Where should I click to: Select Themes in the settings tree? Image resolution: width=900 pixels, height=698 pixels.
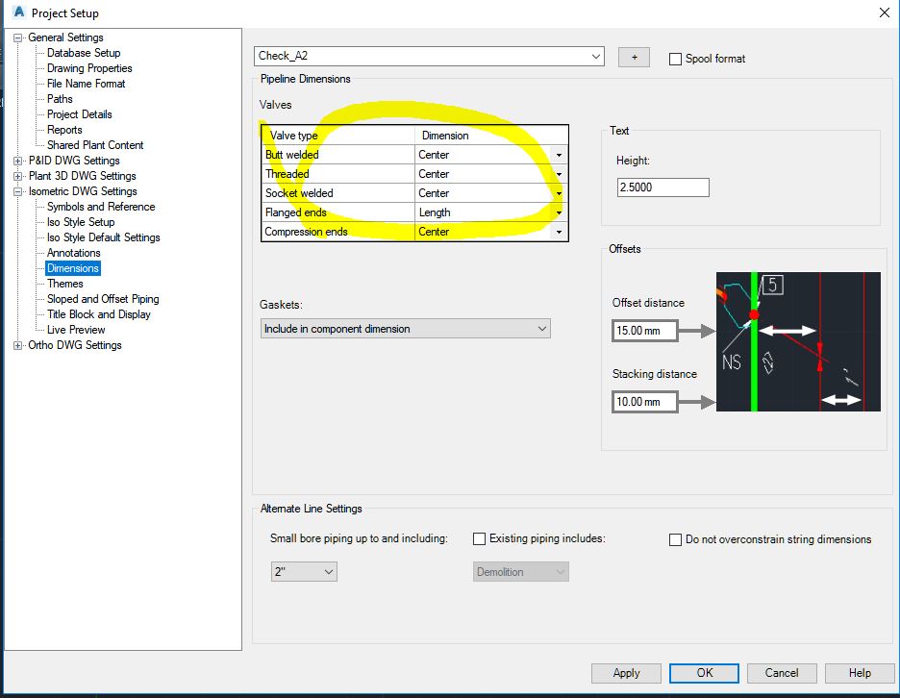coord(64,283)
